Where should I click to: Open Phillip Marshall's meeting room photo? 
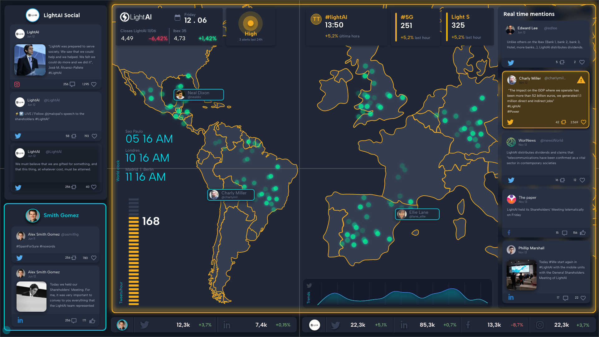pyautogui.click(x=522, y=275)
